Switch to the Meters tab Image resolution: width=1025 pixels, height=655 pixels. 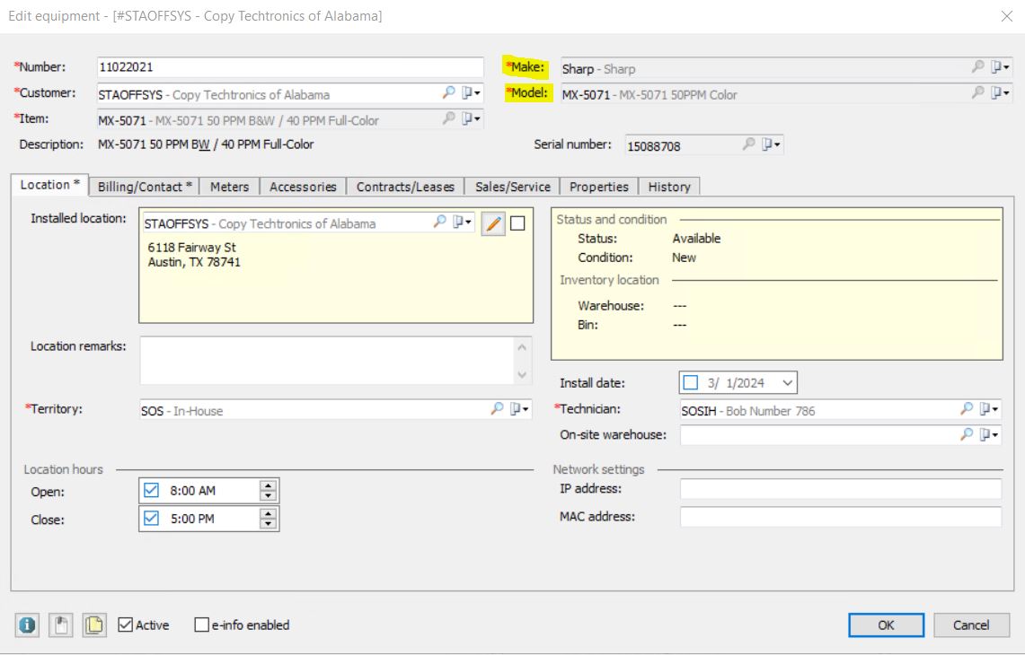tap(229, 187)
